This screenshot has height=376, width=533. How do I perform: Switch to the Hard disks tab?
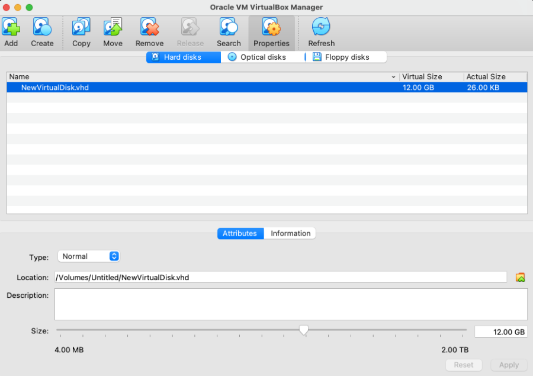tap(184, 57)
